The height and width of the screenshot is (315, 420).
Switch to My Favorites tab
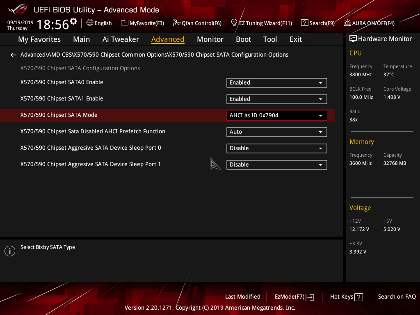[x=39, y=39]
